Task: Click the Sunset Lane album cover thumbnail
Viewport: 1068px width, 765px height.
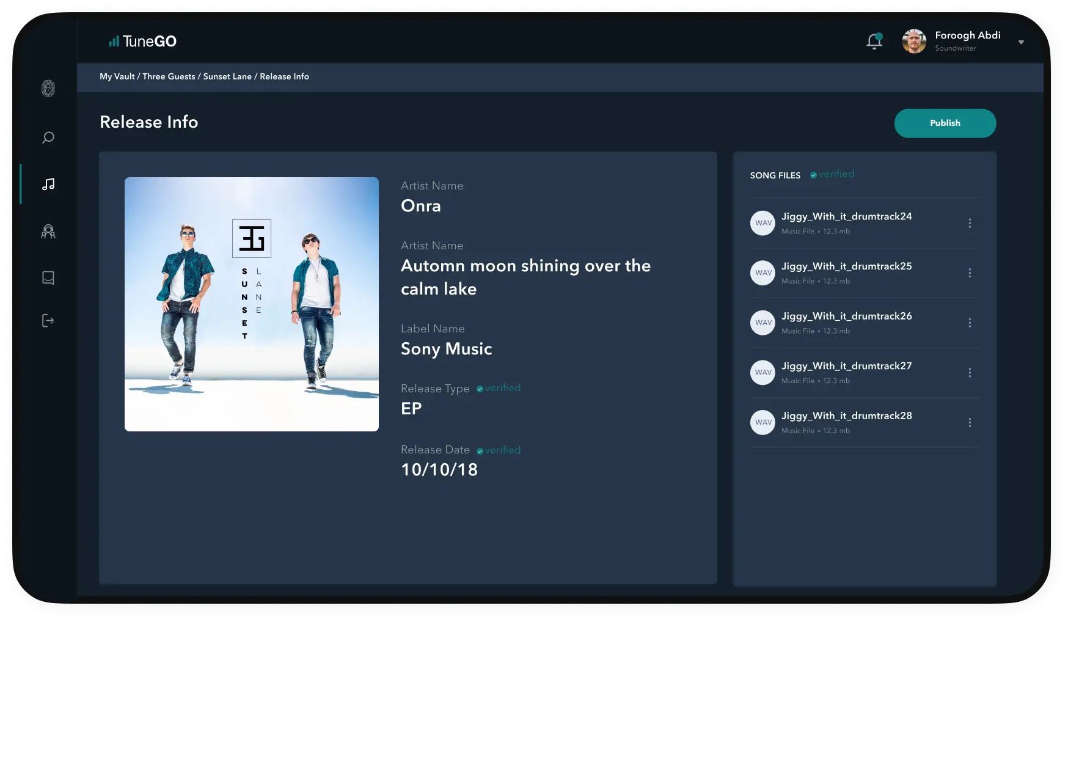Action: [x=251, y=304]
